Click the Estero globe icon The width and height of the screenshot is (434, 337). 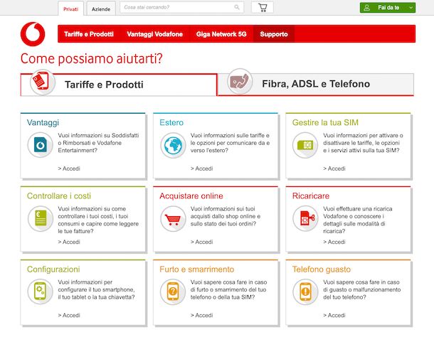click(173, 145)
